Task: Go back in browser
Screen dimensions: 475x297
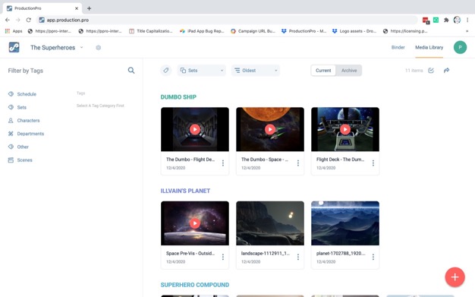Action: pos(8,20)
